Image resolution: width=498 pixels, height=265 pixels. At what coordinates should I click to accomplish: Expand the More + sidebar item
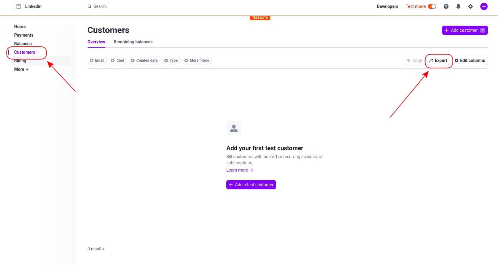[x=21, y=69]
